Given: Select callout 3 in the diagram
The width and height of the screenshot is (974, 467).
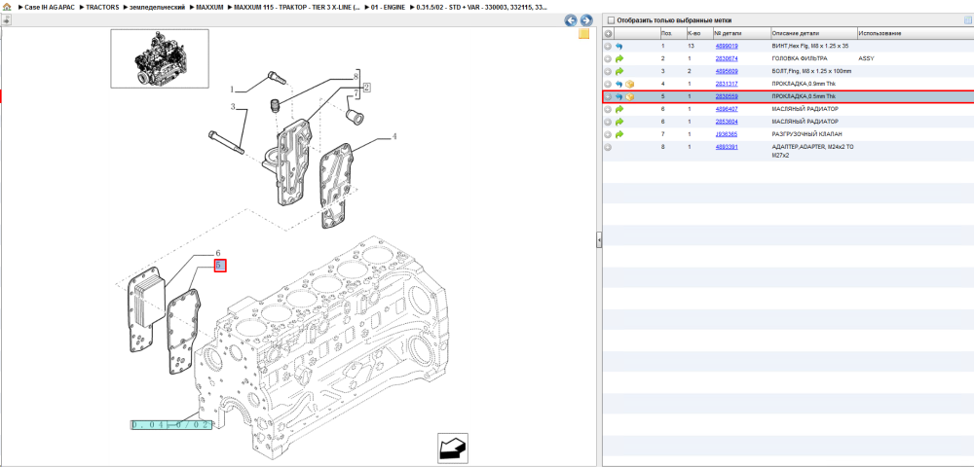Looking at the screenshot, I should pos(233,107).
